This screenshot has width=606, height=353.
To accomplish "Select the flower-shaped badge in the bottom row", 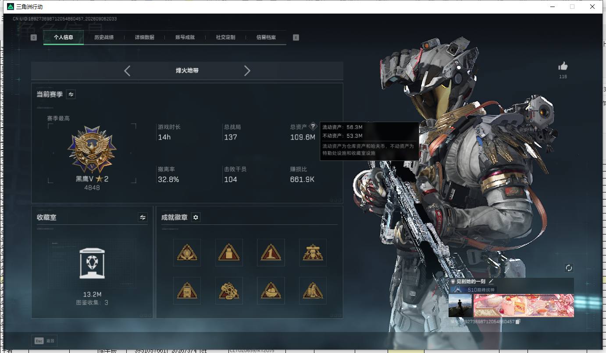I will [x=229, y=290].
